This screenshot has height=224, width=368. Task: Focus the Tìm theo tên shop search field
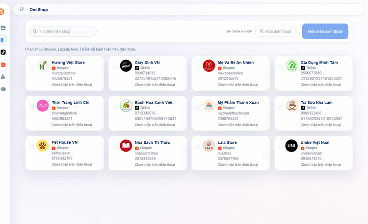[x=63, y=31]
